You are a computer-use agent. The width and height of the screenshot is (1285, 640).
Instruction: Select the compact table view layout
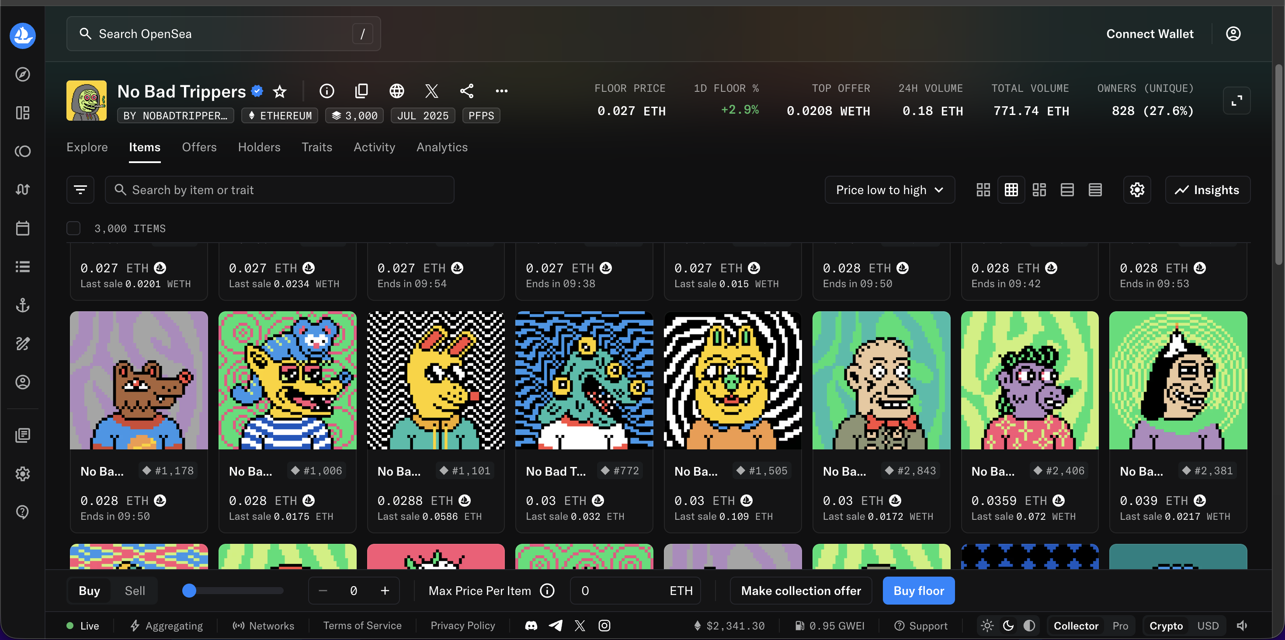pyautogui.click(x=1095, y=190)
